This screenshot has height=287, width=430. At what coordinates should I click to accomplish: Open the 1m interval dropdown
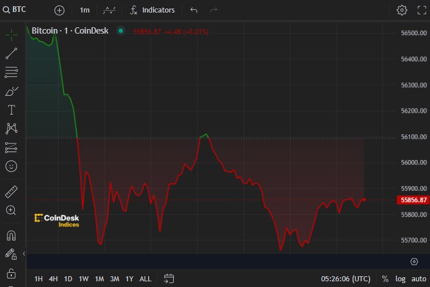(84, 10)
